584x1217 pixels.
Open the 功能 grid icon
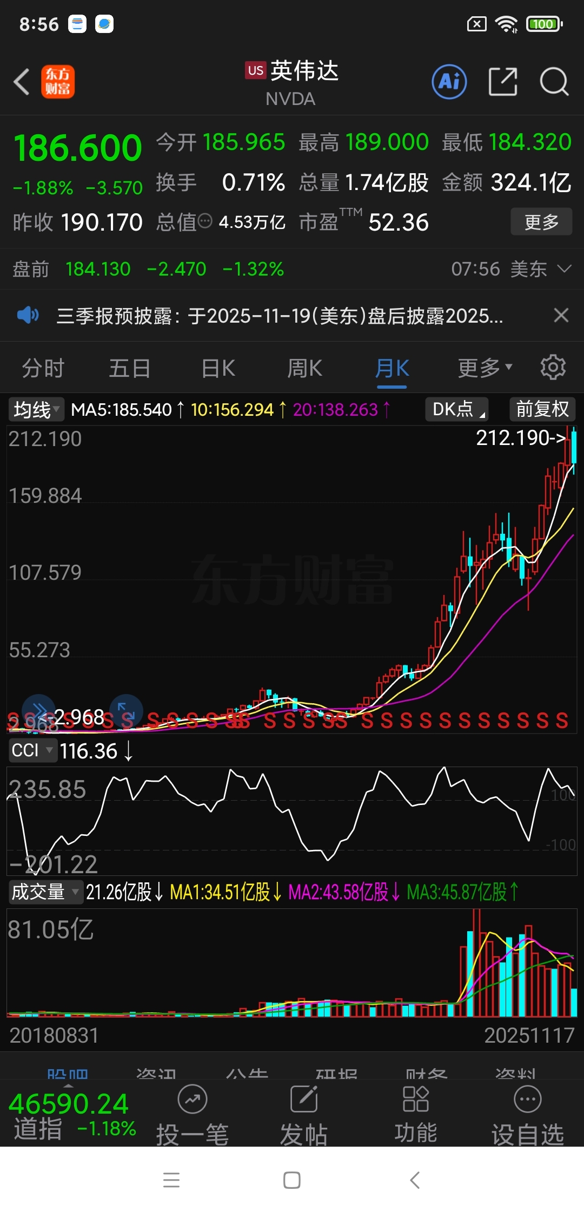(415, 1099)
